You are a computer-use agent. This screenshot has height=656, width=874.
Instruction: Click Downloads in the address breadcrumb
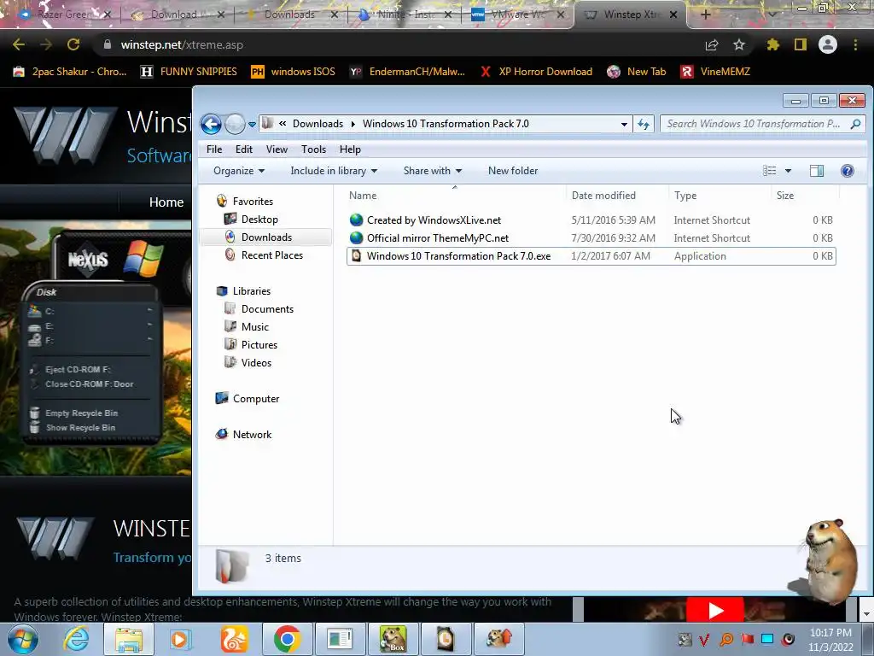pos(318,124)
